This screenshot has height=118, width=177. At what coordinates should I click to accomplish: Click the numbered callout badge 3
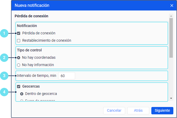4,76
